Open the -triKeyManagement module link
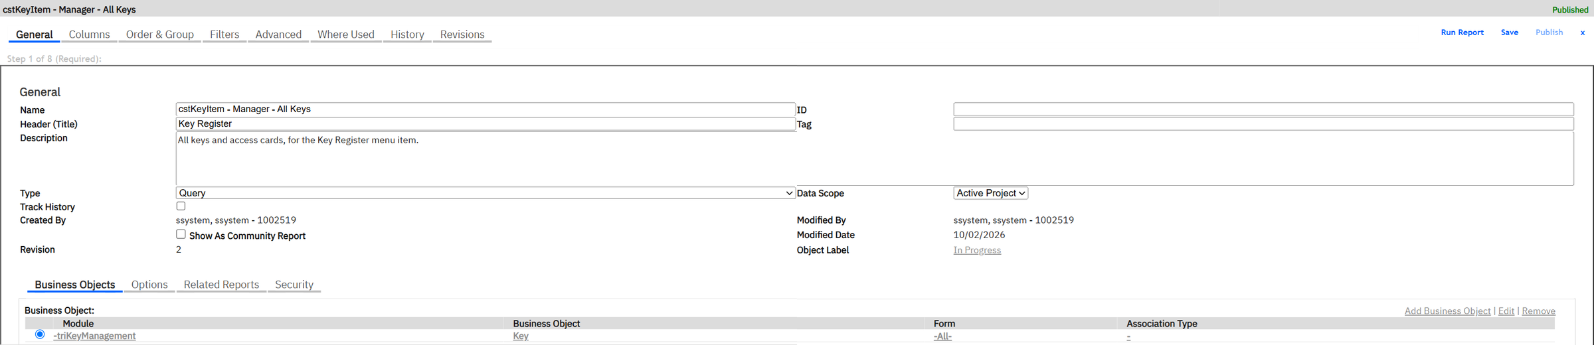Viewport: 1594px width, 345px height. [x=94, y=336]
